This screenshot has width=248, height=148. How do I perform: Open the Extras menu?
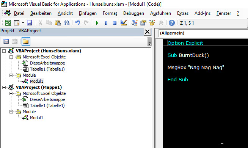pos(183,13)
